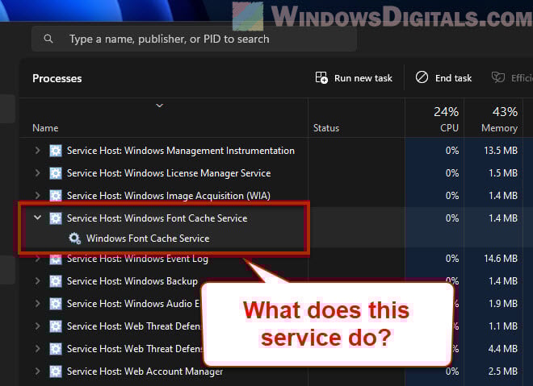Click the Run new task button
The width and height of the screenshot is (533, 386).
click(x=354, y=78)
